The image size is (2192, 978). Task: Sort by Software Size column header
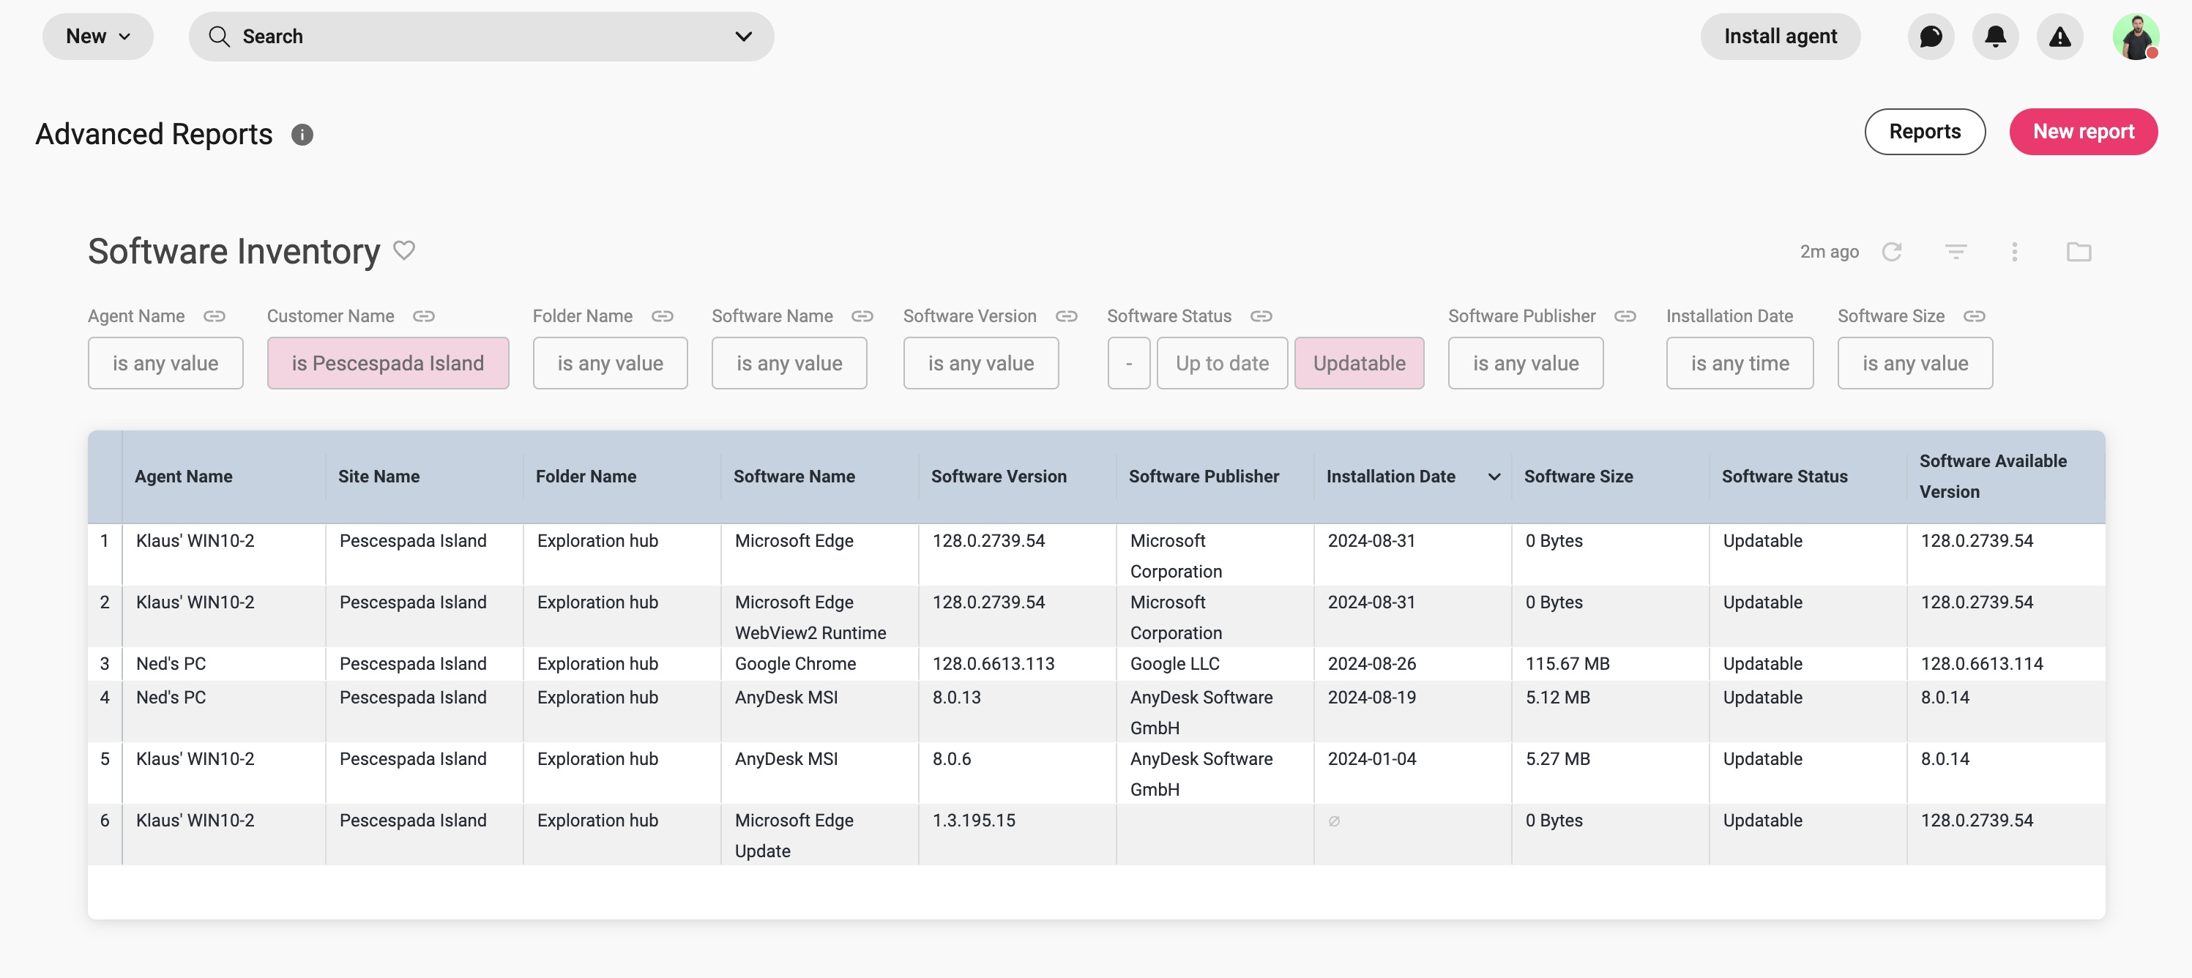click(x=1578, y=477)
